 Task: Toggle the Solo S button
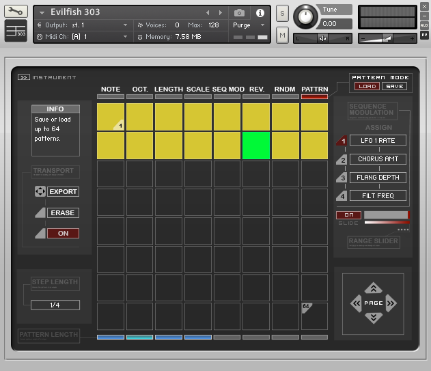coord(282,14)
